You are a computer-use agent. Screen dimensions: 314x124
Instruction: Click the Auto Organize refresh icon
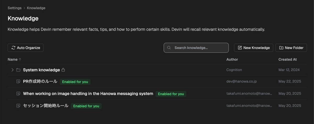pyautogui.click(x=13, y=48)
